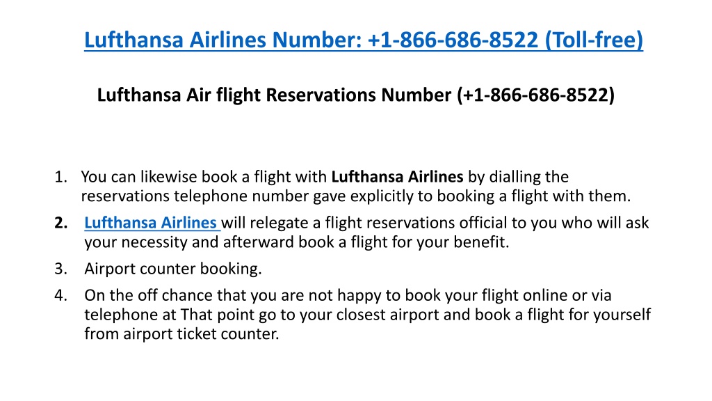712x401 pixels.
Task: Click the 'Airport counter booking.' line
Action: 173,269
